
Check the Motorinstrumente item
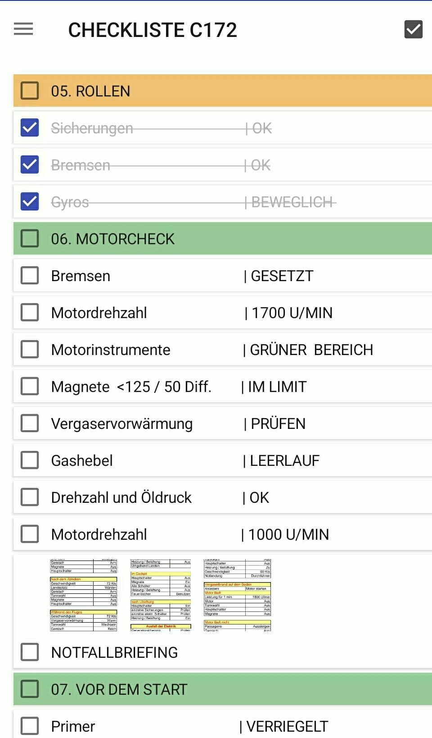coord(30,350)
